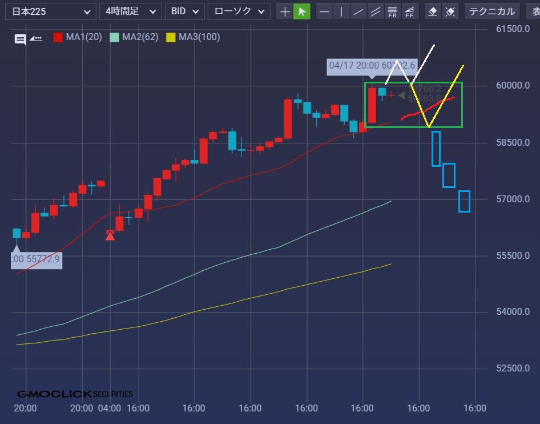Activate the green arrow pointer tool
Image resolution: width=540 pixels, height=424 pixels.
pos(302,11)
